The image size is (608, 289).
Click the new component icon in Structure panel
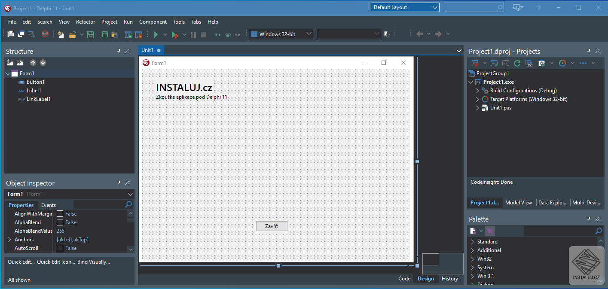(x=10, y=63)
